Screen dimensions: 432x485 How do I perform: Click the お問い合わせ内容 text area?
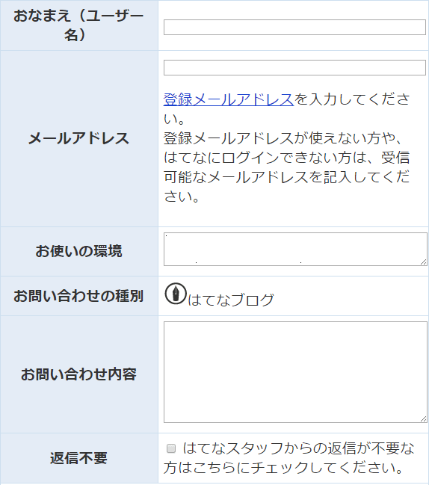tap(295, 372)
